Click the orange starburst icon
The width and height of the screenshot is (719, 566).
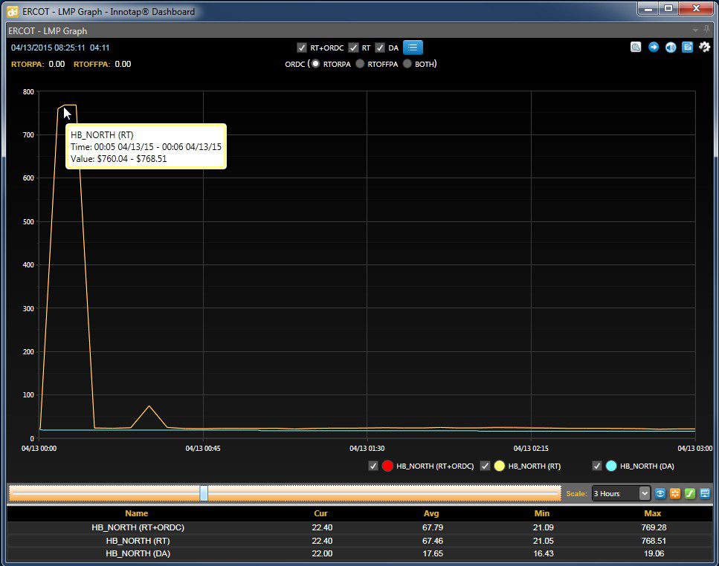[x=675, y=494]
